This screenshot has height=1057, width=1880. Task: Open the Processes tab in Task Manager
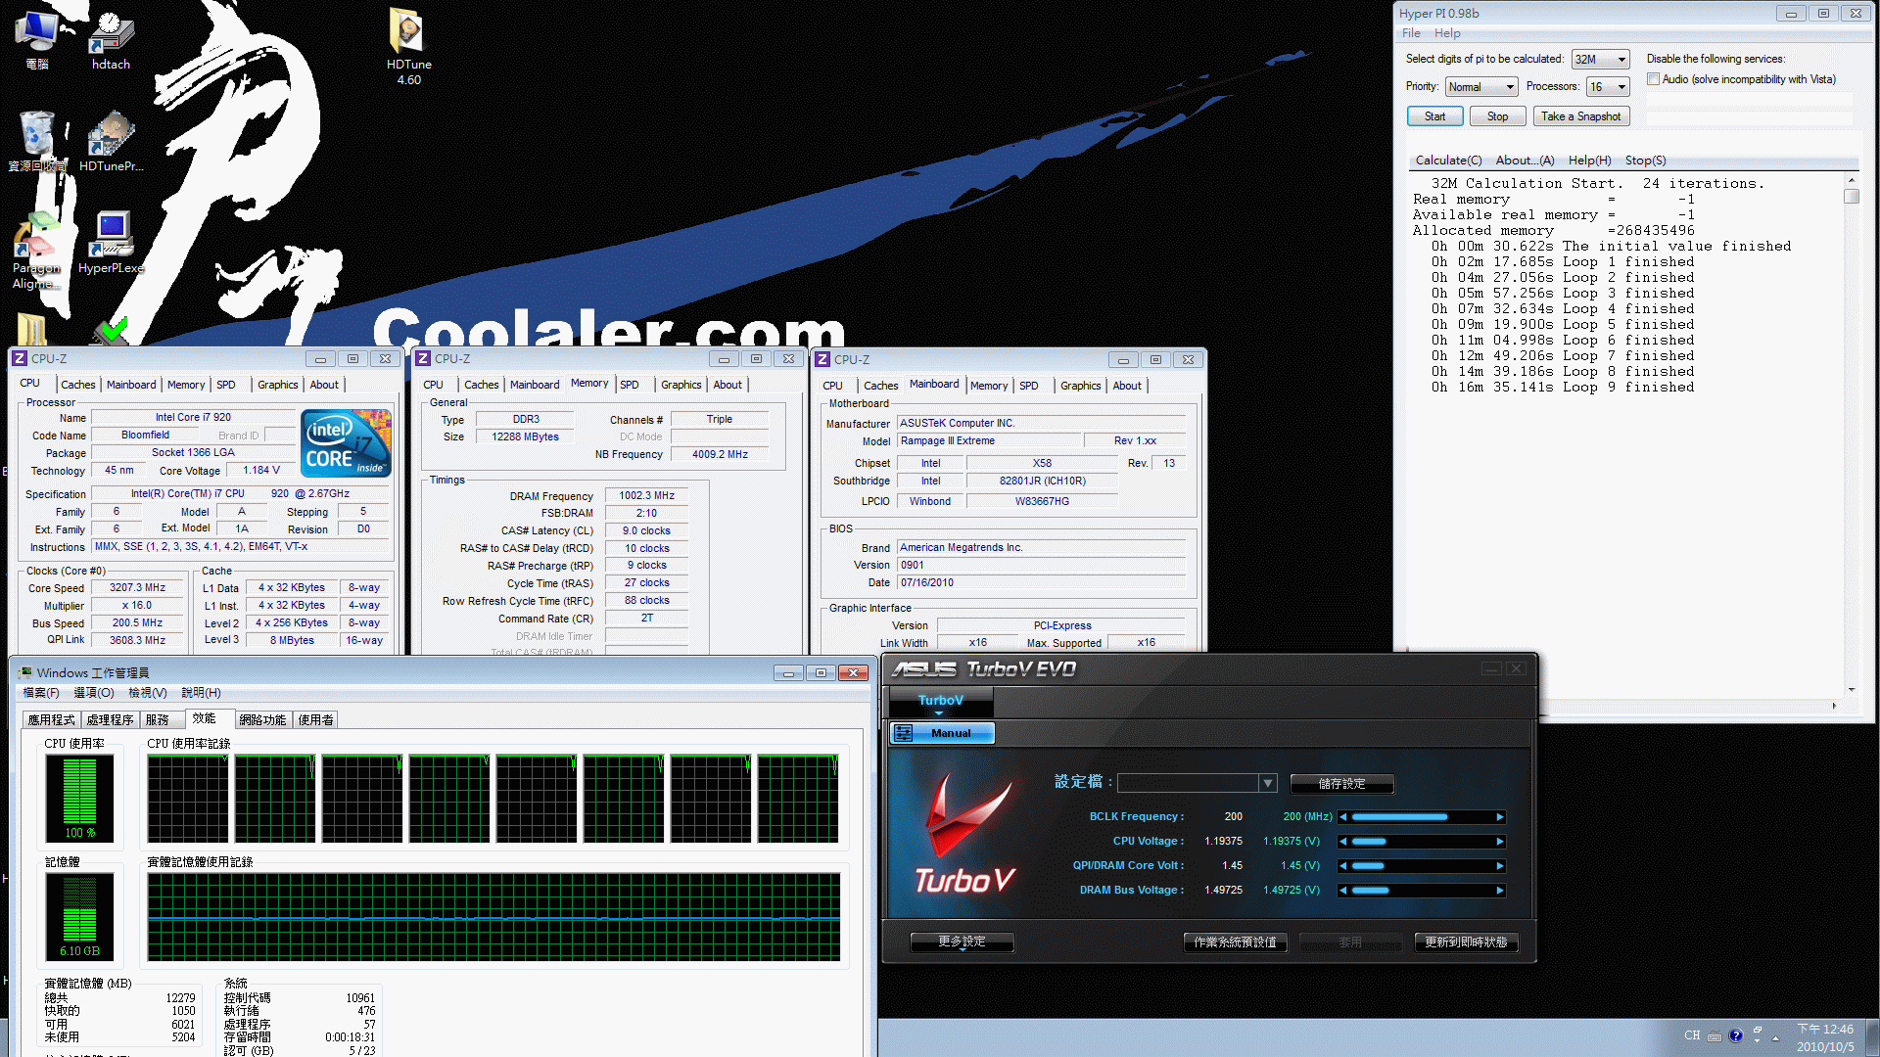coord(110,720)
